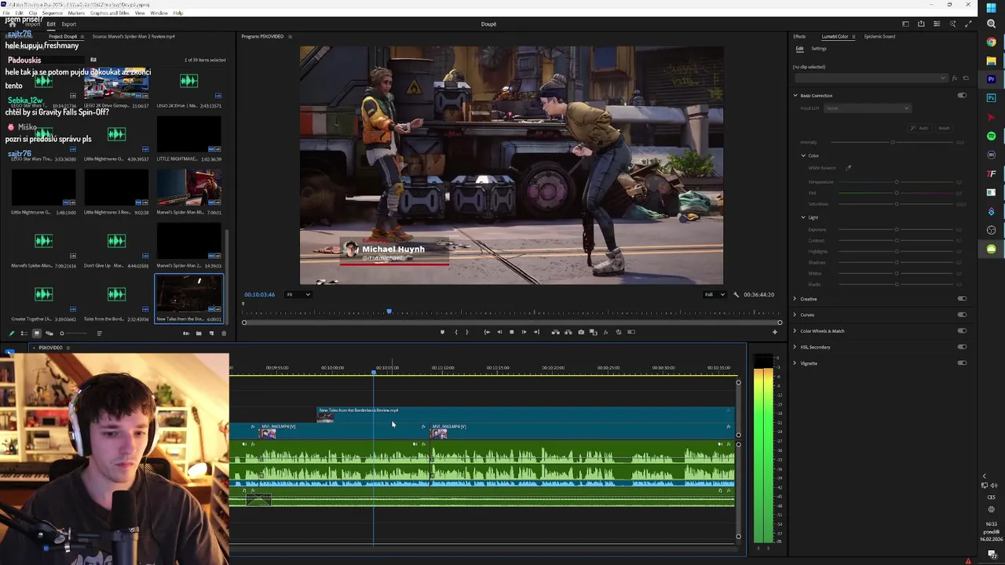Click the Quick Export icon
Image resolution: width=1005 pixels, height=565 pixels.
(921, 24)
